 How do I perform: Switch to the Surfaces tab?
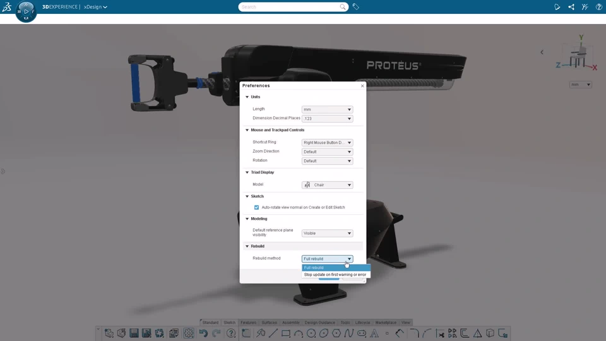tap(269, 323)
